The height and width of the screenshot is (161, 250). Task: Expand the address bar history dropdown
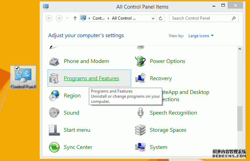click(153, 19)
